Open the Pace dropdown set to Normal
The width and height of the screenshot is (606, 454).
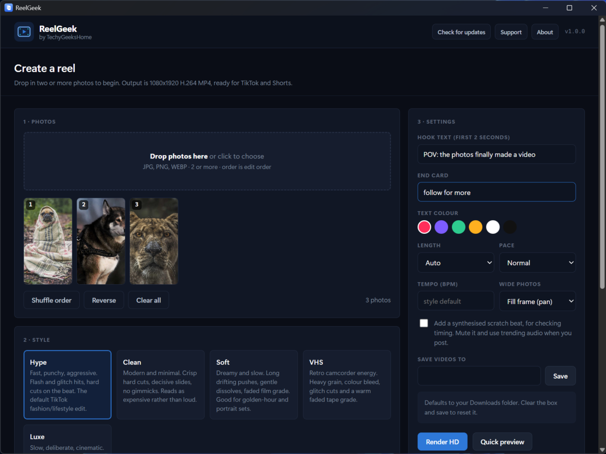point(537,263)
